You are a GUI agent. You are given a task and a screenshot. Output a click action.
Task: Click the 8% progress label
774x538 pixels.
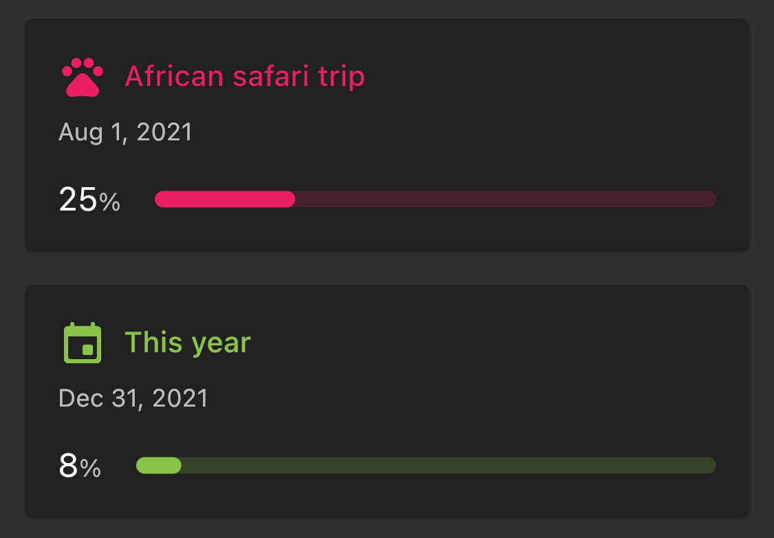80,466
